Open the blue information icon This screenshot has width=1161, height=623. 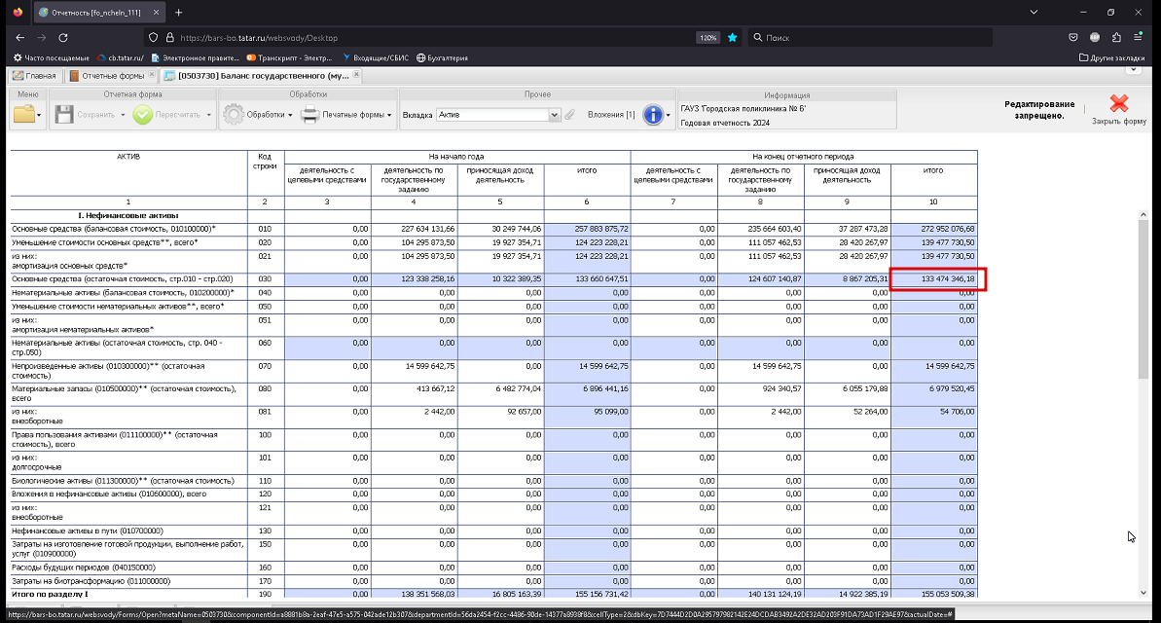coord(653,114)
